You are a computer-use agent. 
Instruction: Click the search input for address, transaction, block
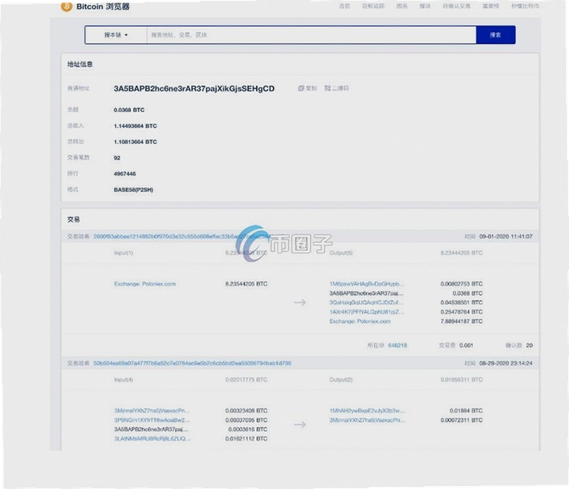(312, 35)
